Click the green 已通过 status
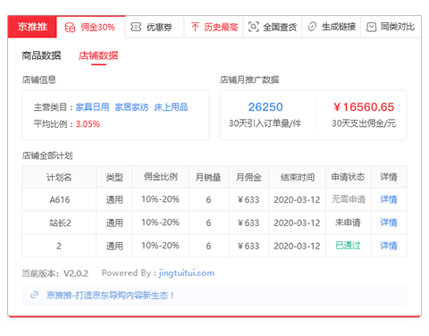Image resolution: width=429 pixels, height=336 pixels. (348, 246)
